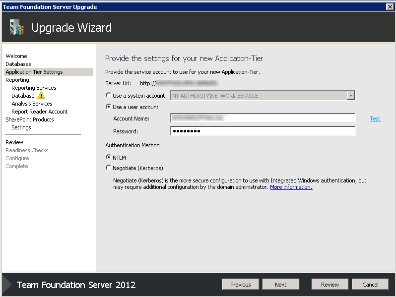Click the Test link
This screenshot has width=396, height=297.
[375, 119]
